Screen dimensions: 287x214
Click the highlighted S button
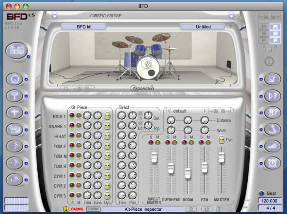click(x=275, y=33)
